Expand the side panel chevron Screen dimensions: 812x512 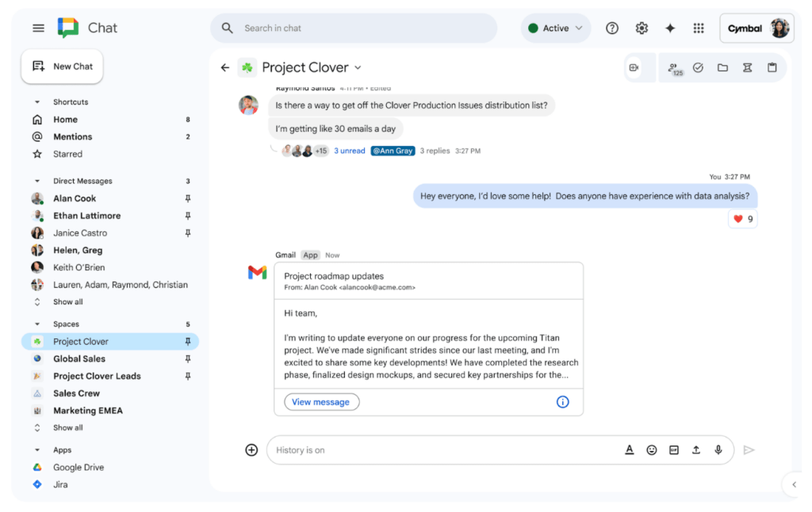click(x=794, y=484)
